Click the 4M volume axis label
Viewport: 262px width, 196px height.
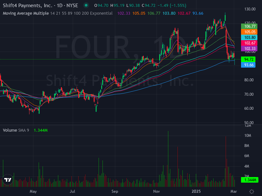click(x=247, y=166)
